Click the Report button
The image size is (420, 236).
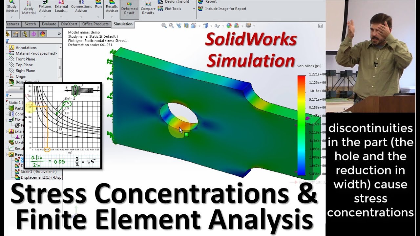coord(207,2)
